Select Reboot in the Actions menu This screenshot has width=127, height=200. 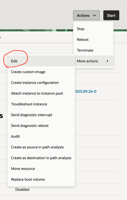point(93,40)
